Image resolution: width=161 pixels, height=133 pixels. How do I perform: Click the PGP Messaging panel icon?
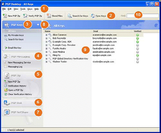[x=7, y=56]
